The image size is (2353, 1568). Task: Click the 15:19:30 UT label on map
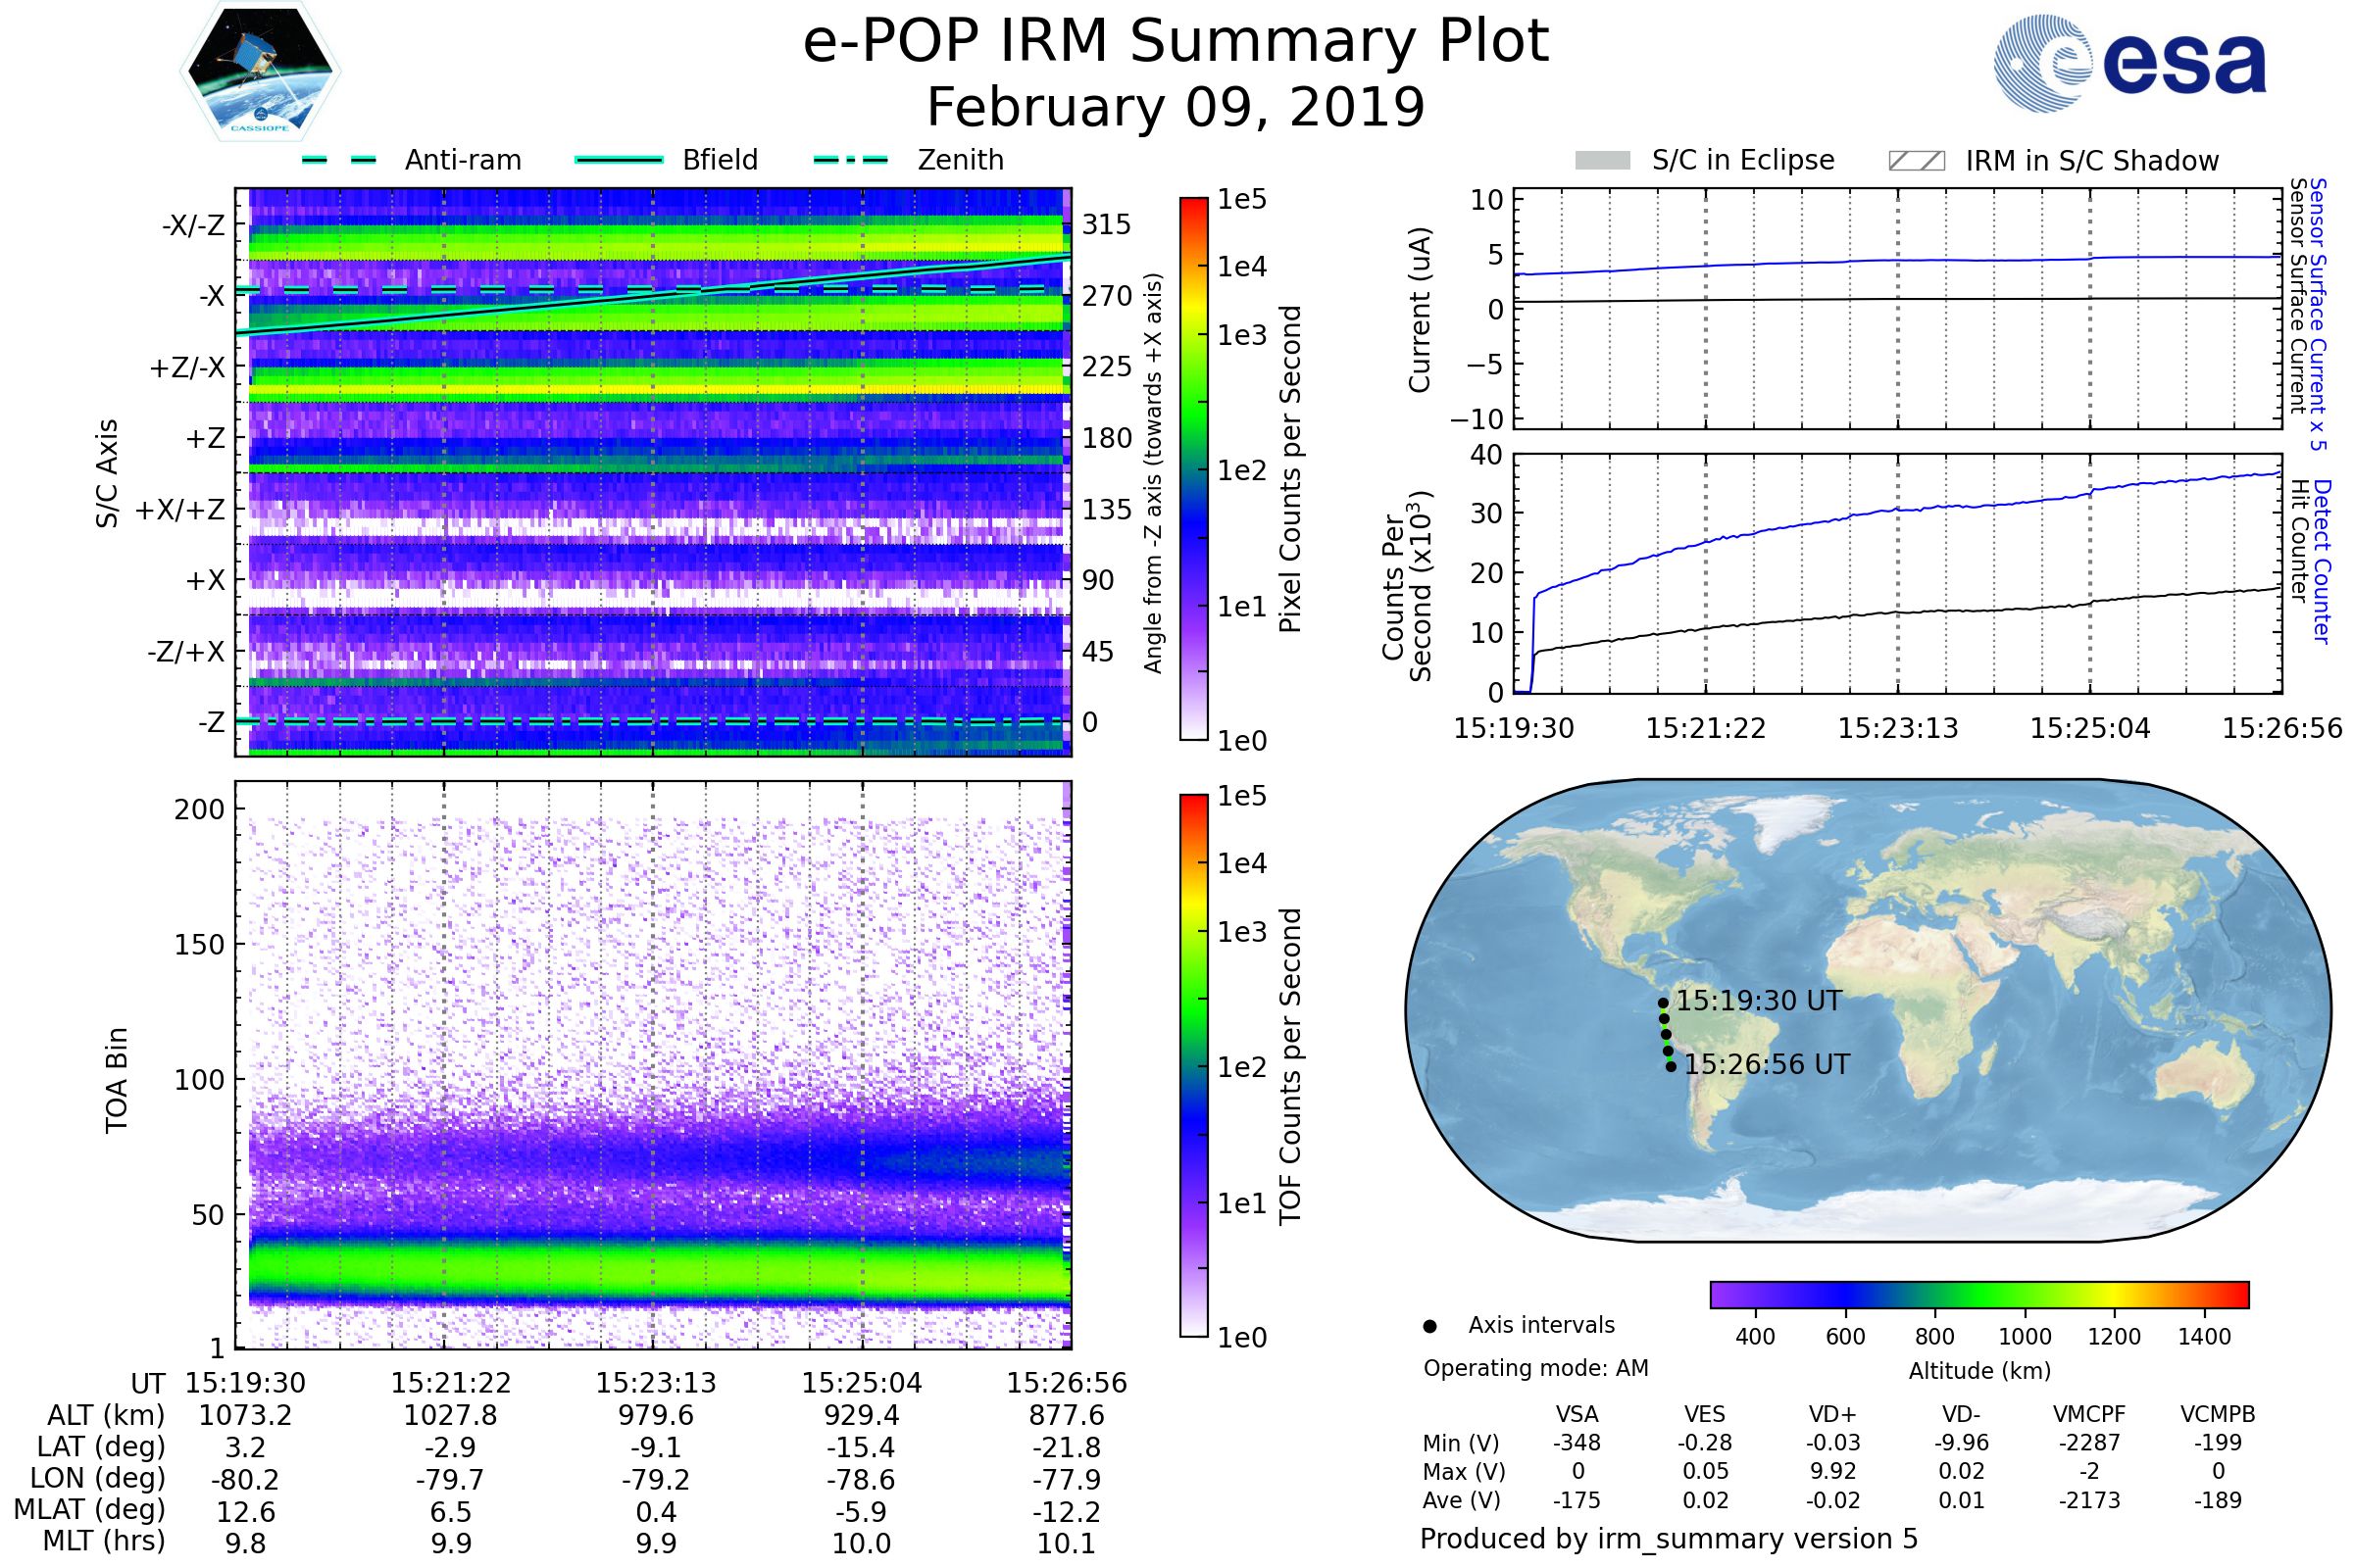click(x=1758, y=1001)
